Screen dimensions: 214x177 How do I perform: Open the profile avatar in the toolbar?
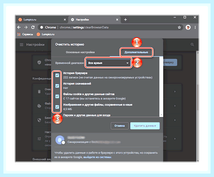(x=188, y=27)
